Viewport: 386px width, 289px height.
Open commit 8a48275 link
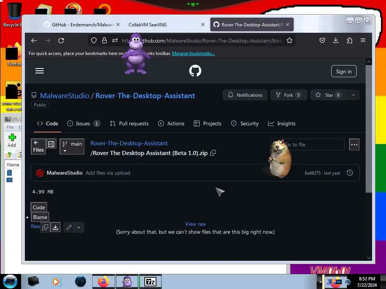(312, 173)
